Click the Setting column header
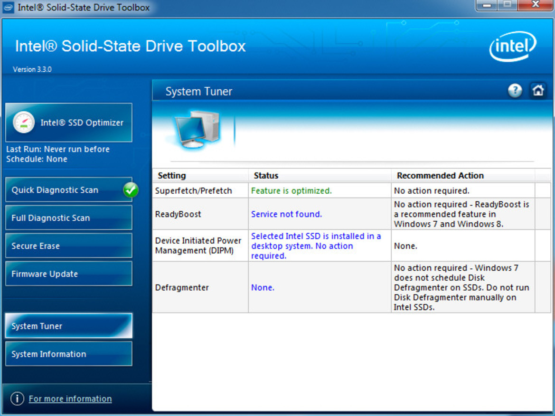 (x=200, y=176)
